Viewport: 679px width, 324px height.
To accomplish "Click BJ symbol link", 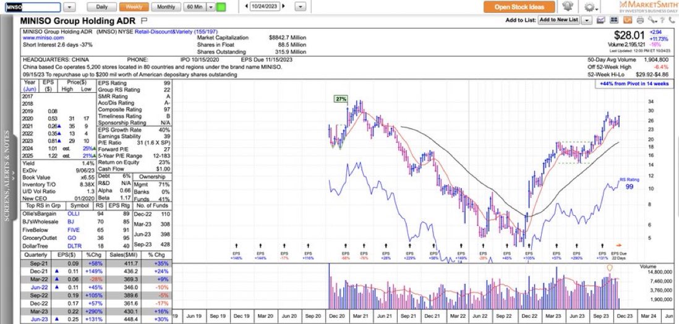I will point(71,222).
